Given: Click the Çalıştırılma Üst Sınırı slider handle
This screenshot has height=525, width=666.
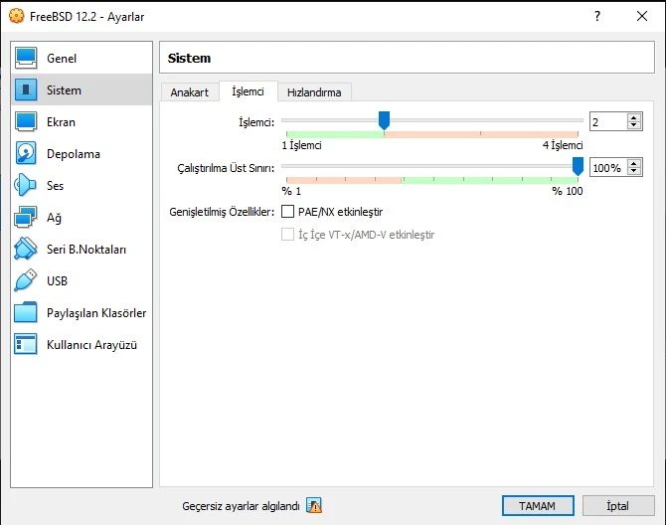Looking at the screenshot, I should tap(578, 166).
